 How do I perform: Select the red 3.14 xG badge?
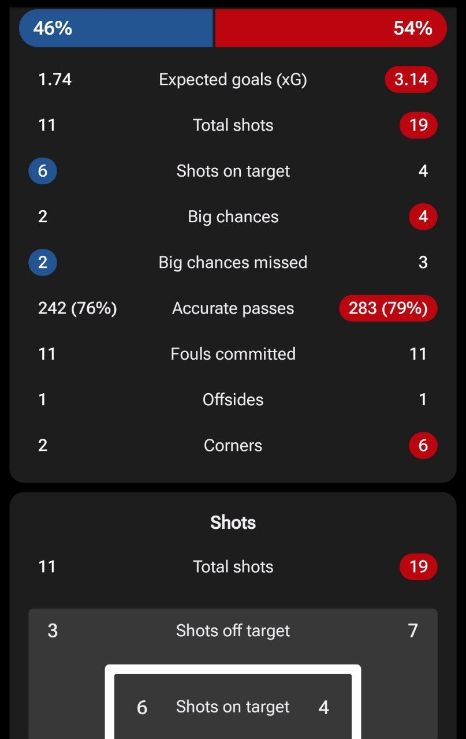pos(411,80)
